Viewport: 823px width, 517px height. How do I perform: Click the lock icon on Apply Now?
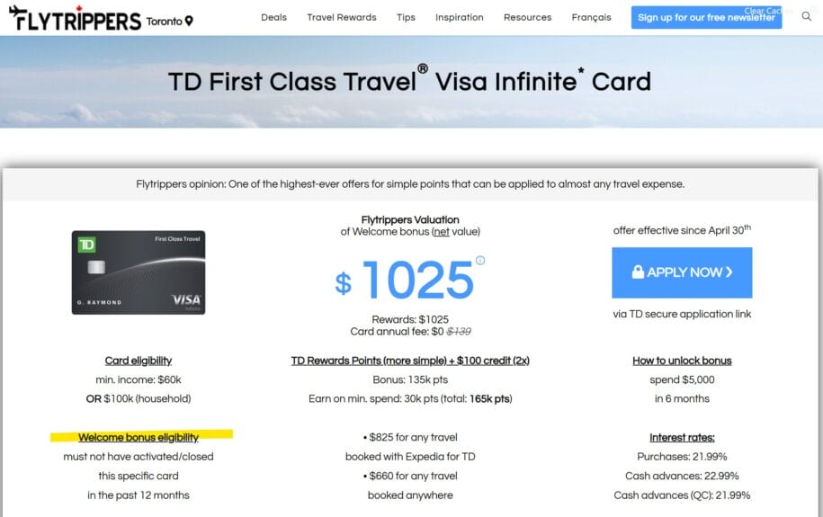638,272
